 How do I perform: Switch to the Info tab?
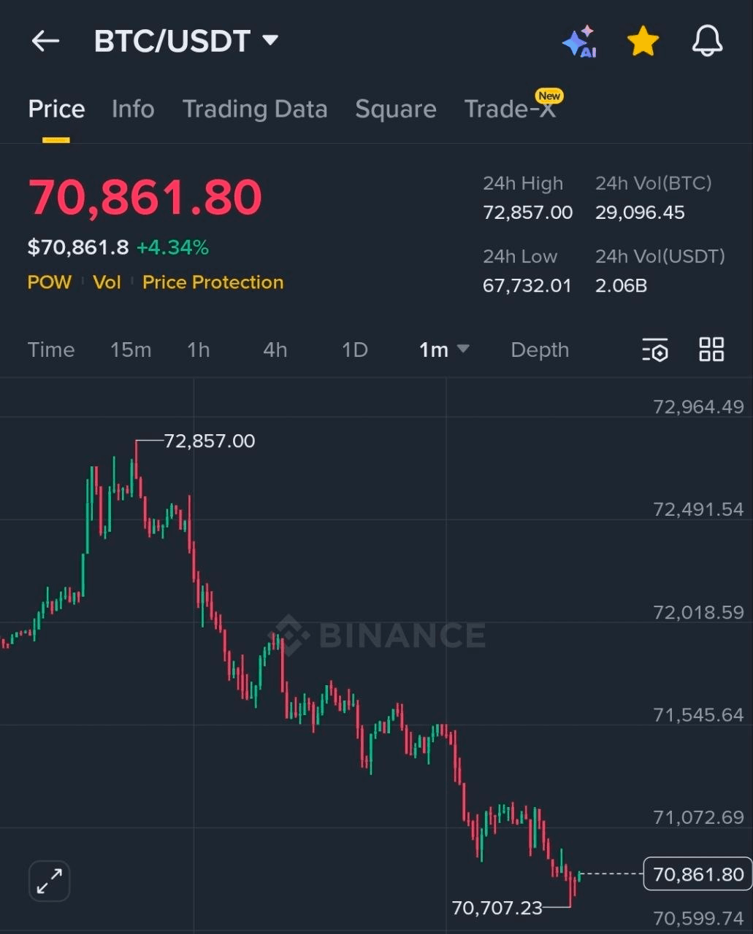(133, 109)
